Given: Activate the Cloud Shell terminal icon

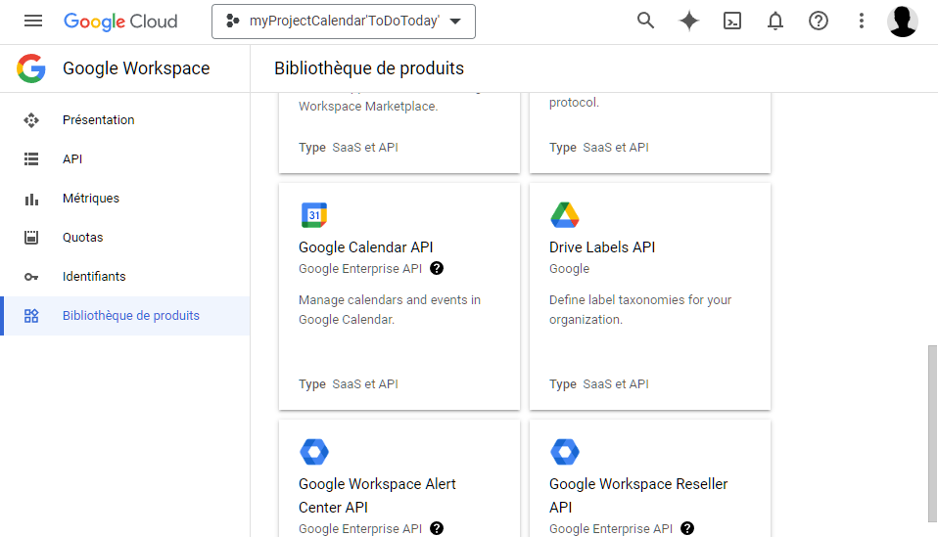Looking at the screenshot, I should tap(732, 21).
